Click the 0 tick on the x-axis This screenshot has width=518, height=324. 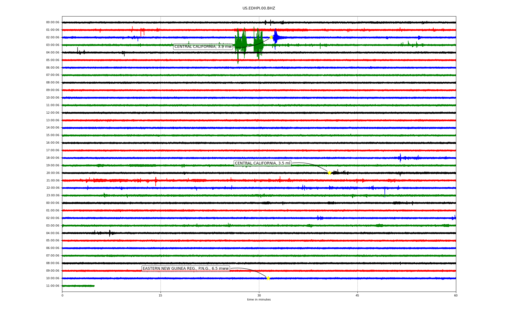click(x=62, y=295)
